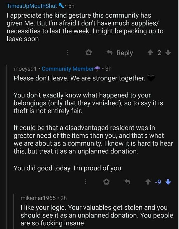179x229 pixels.
Task: Open three-dot menu on moeys91's comment
Action: 85,182
